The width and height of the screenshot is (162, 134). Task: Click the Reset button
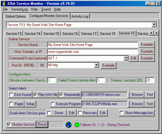42,124
